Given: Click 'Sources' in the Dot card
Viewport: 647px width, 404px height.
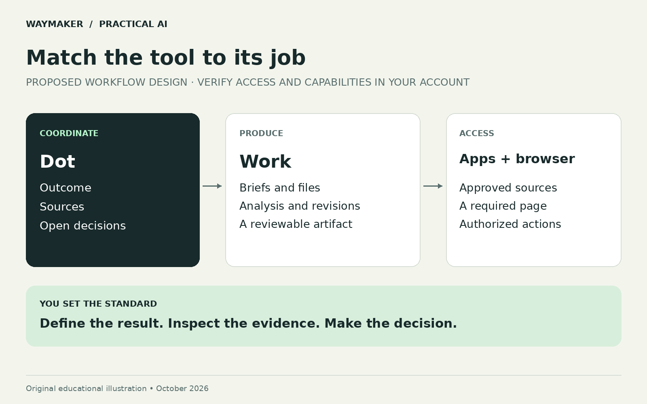Looking at the screenshot, I should click(62, 207).
